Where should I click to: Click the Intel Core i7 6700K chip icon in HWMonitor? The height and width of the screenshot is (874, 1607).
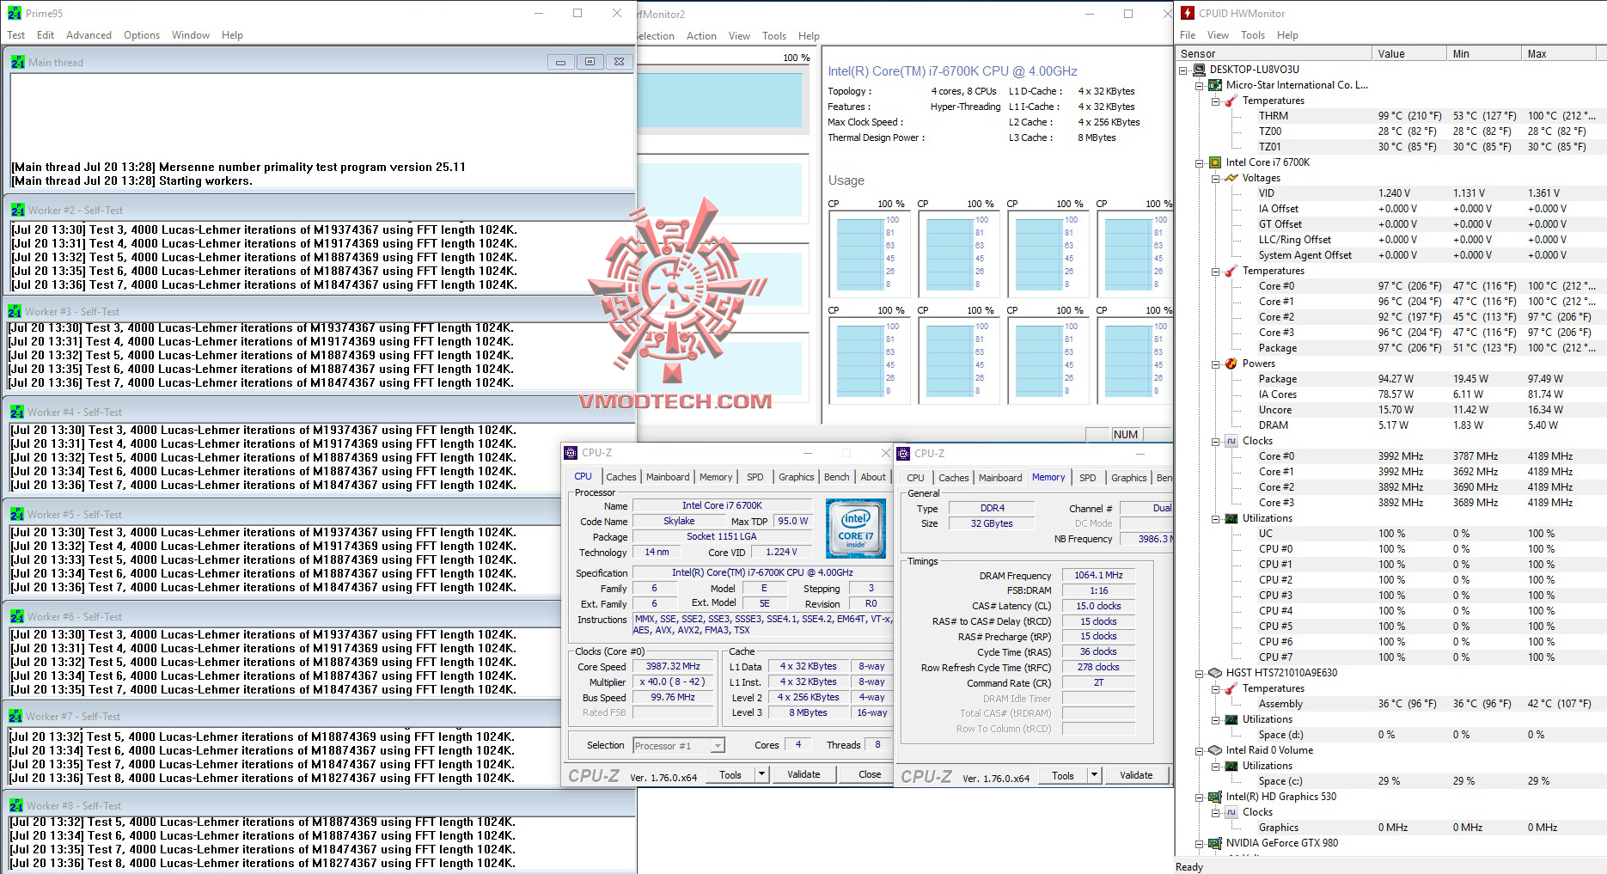(x=1215, y=162)
